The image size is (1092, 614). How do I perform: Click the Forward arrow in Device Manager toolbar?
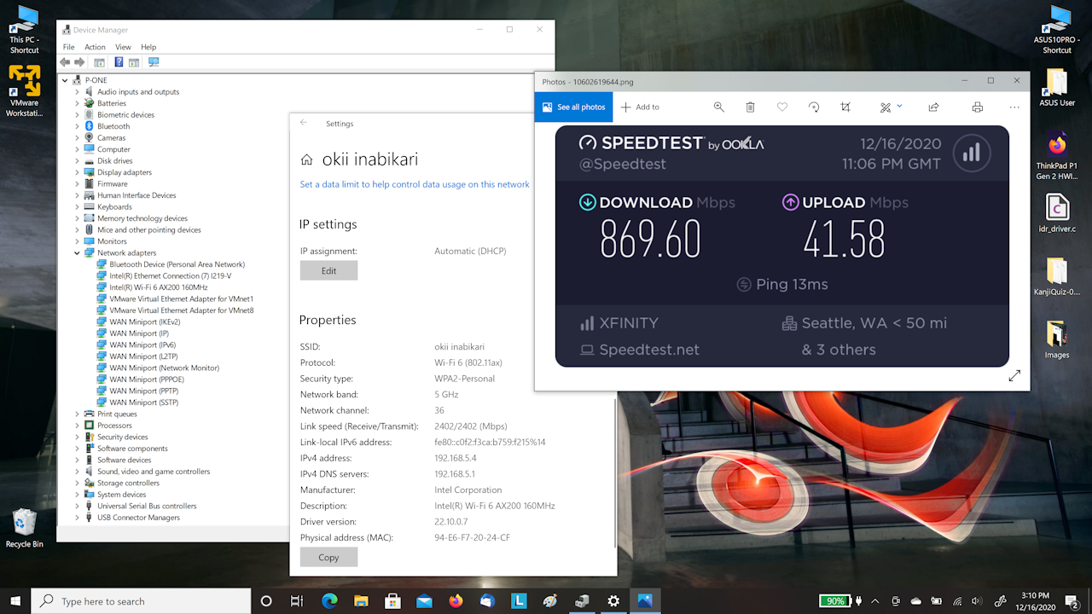click(x=79, y=62)
